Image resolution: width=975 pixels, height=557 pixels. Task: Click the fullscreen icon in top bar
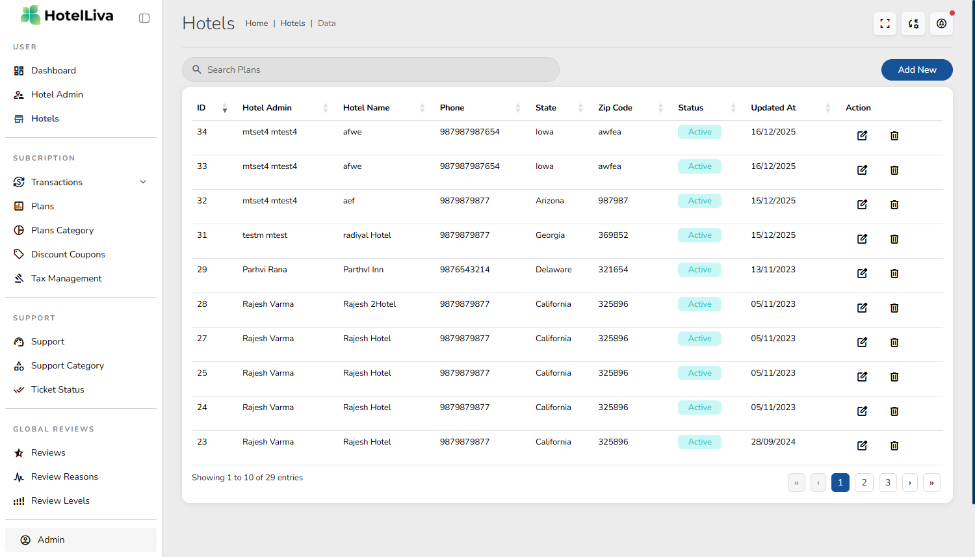pyautogui.click(x=885, y=24)
